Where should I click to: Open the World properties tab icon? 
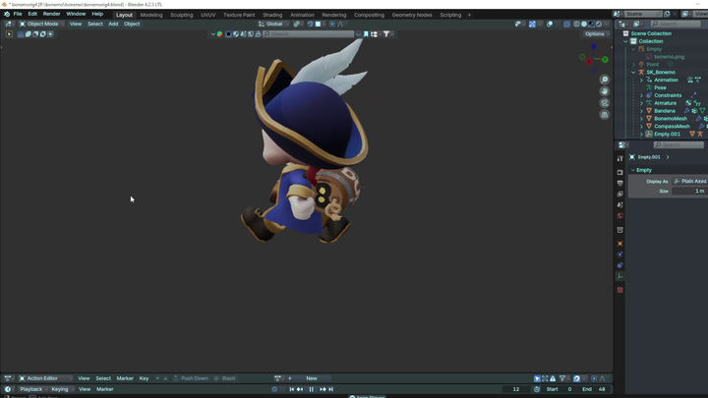619,215
